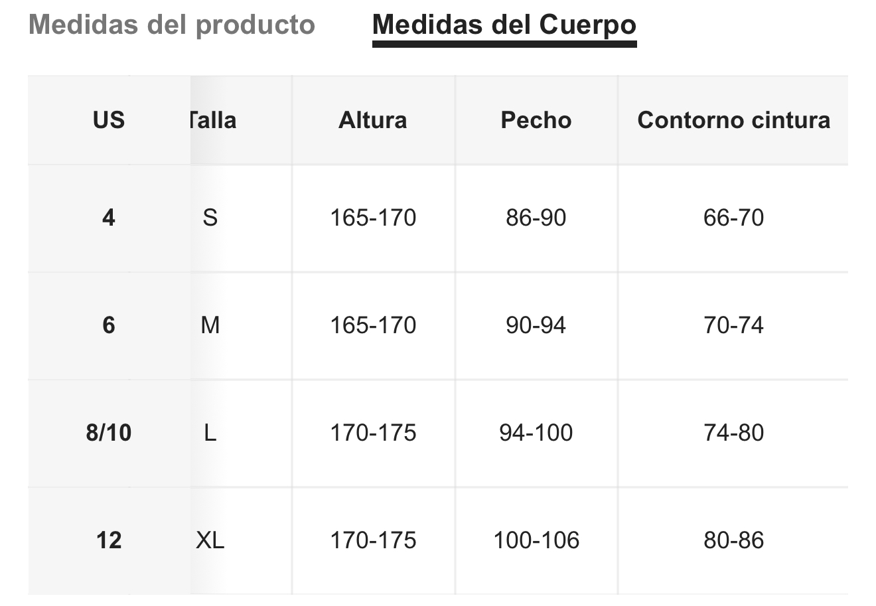Click the M size cell

210,325
